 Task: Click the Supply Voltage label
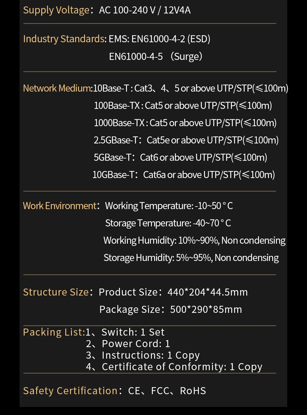click(56, 10)
